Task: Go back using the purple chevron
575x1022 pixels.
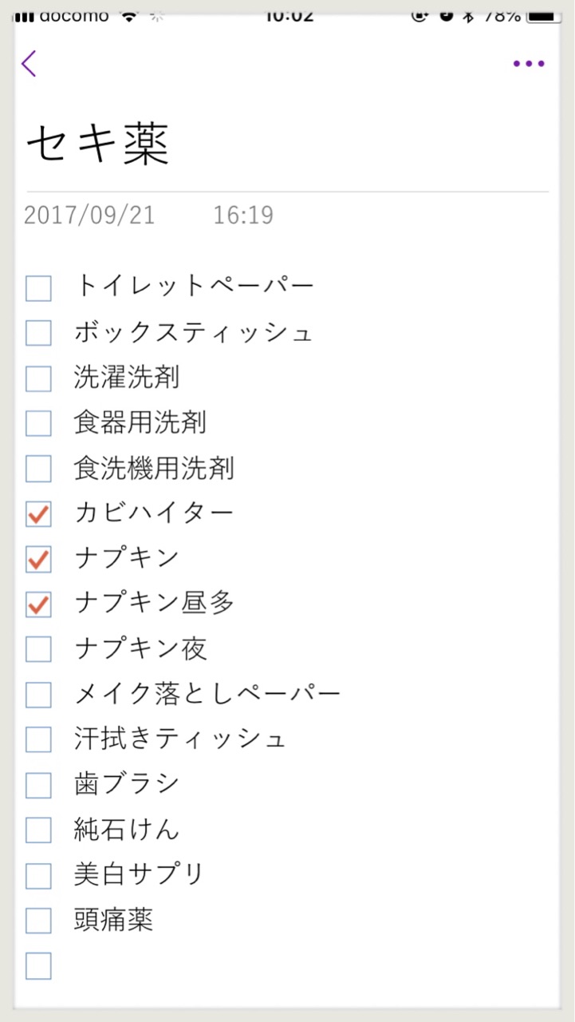Action: (30, 64)
